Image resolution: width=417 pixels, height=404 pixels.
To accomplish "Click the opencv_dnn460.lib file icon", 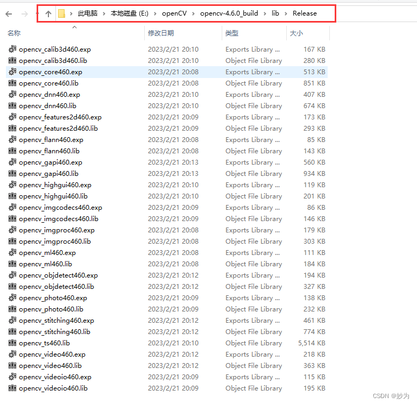I will tap(12, 105).
